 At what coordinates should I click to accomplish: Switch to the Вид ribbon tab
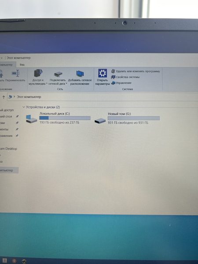click(x=22, y=65)
